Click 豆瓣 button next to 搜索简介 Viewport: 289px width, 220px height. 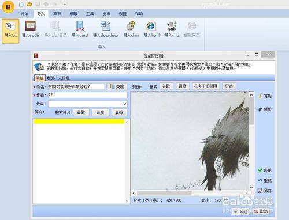(x=119, y=112)
